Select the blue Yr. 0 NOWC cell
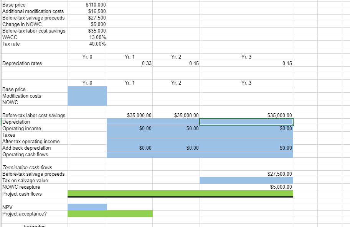Viewport: 350px width, 227px height. (x=87, y=102)
